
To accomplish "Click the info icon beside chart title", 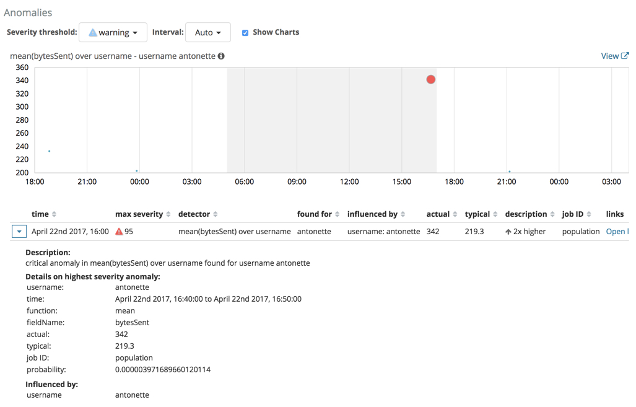I will 221,56.
